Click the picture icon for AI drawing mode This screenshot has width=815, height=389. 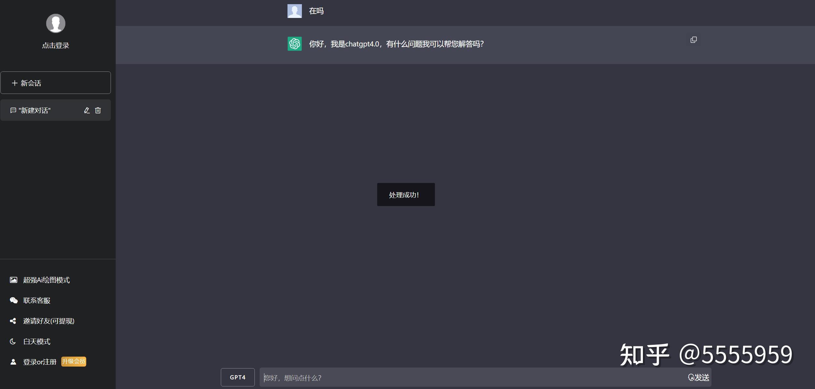coord(13,280)
